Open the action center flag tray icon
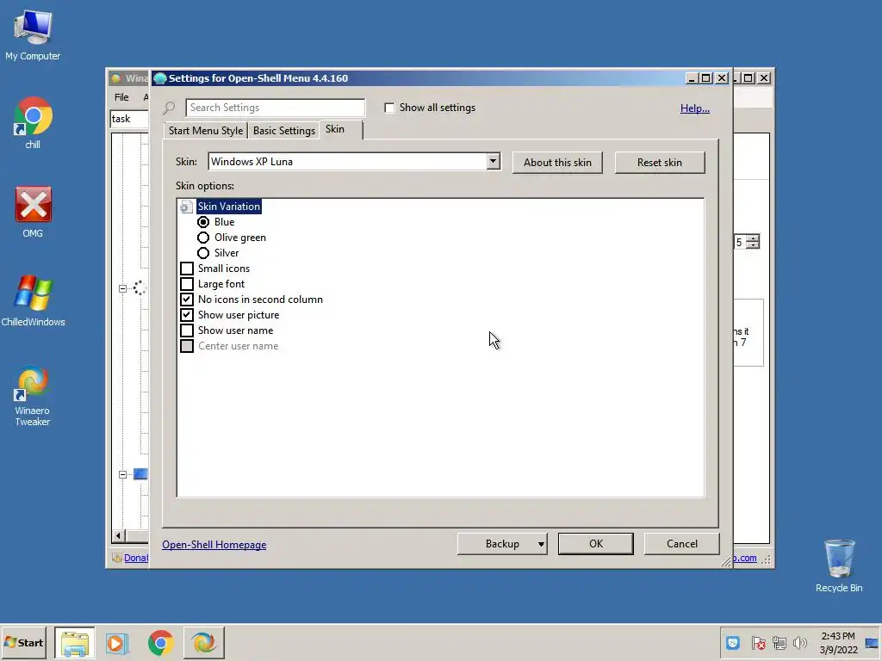This screenshot has width=882, height=661. (758, 642)
